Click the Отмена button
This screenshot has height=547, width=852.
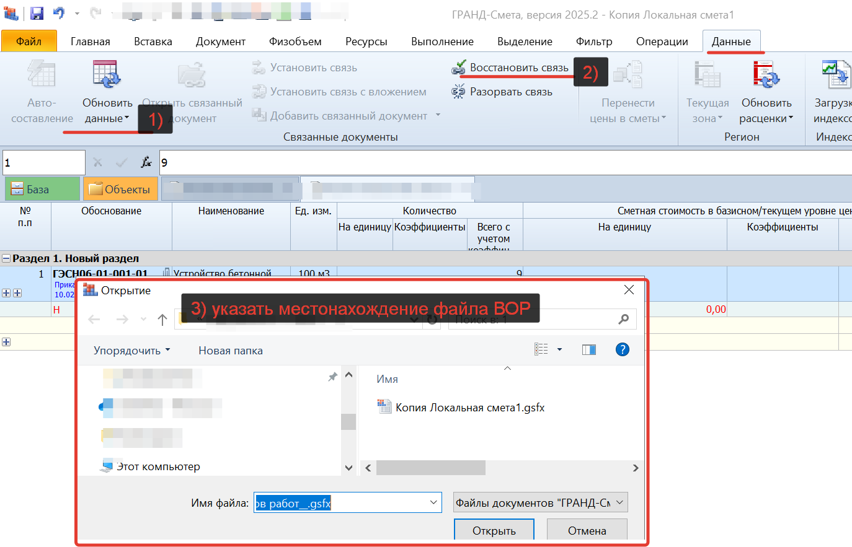point(587,530)
